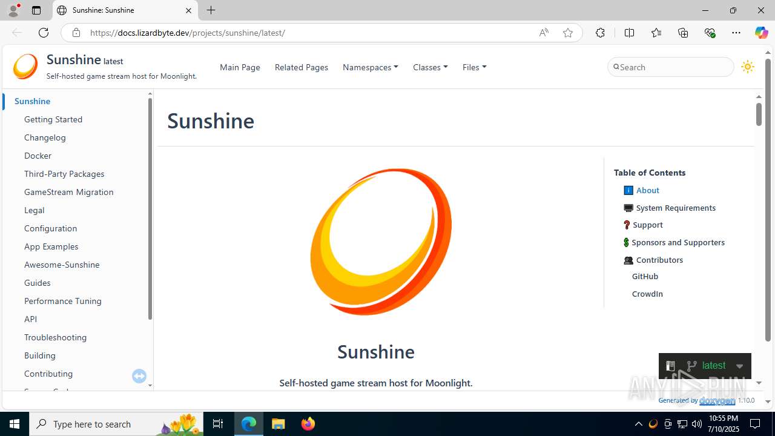Expand the Files dropdown menu
The image size is (775, 436).
point(475,67)
